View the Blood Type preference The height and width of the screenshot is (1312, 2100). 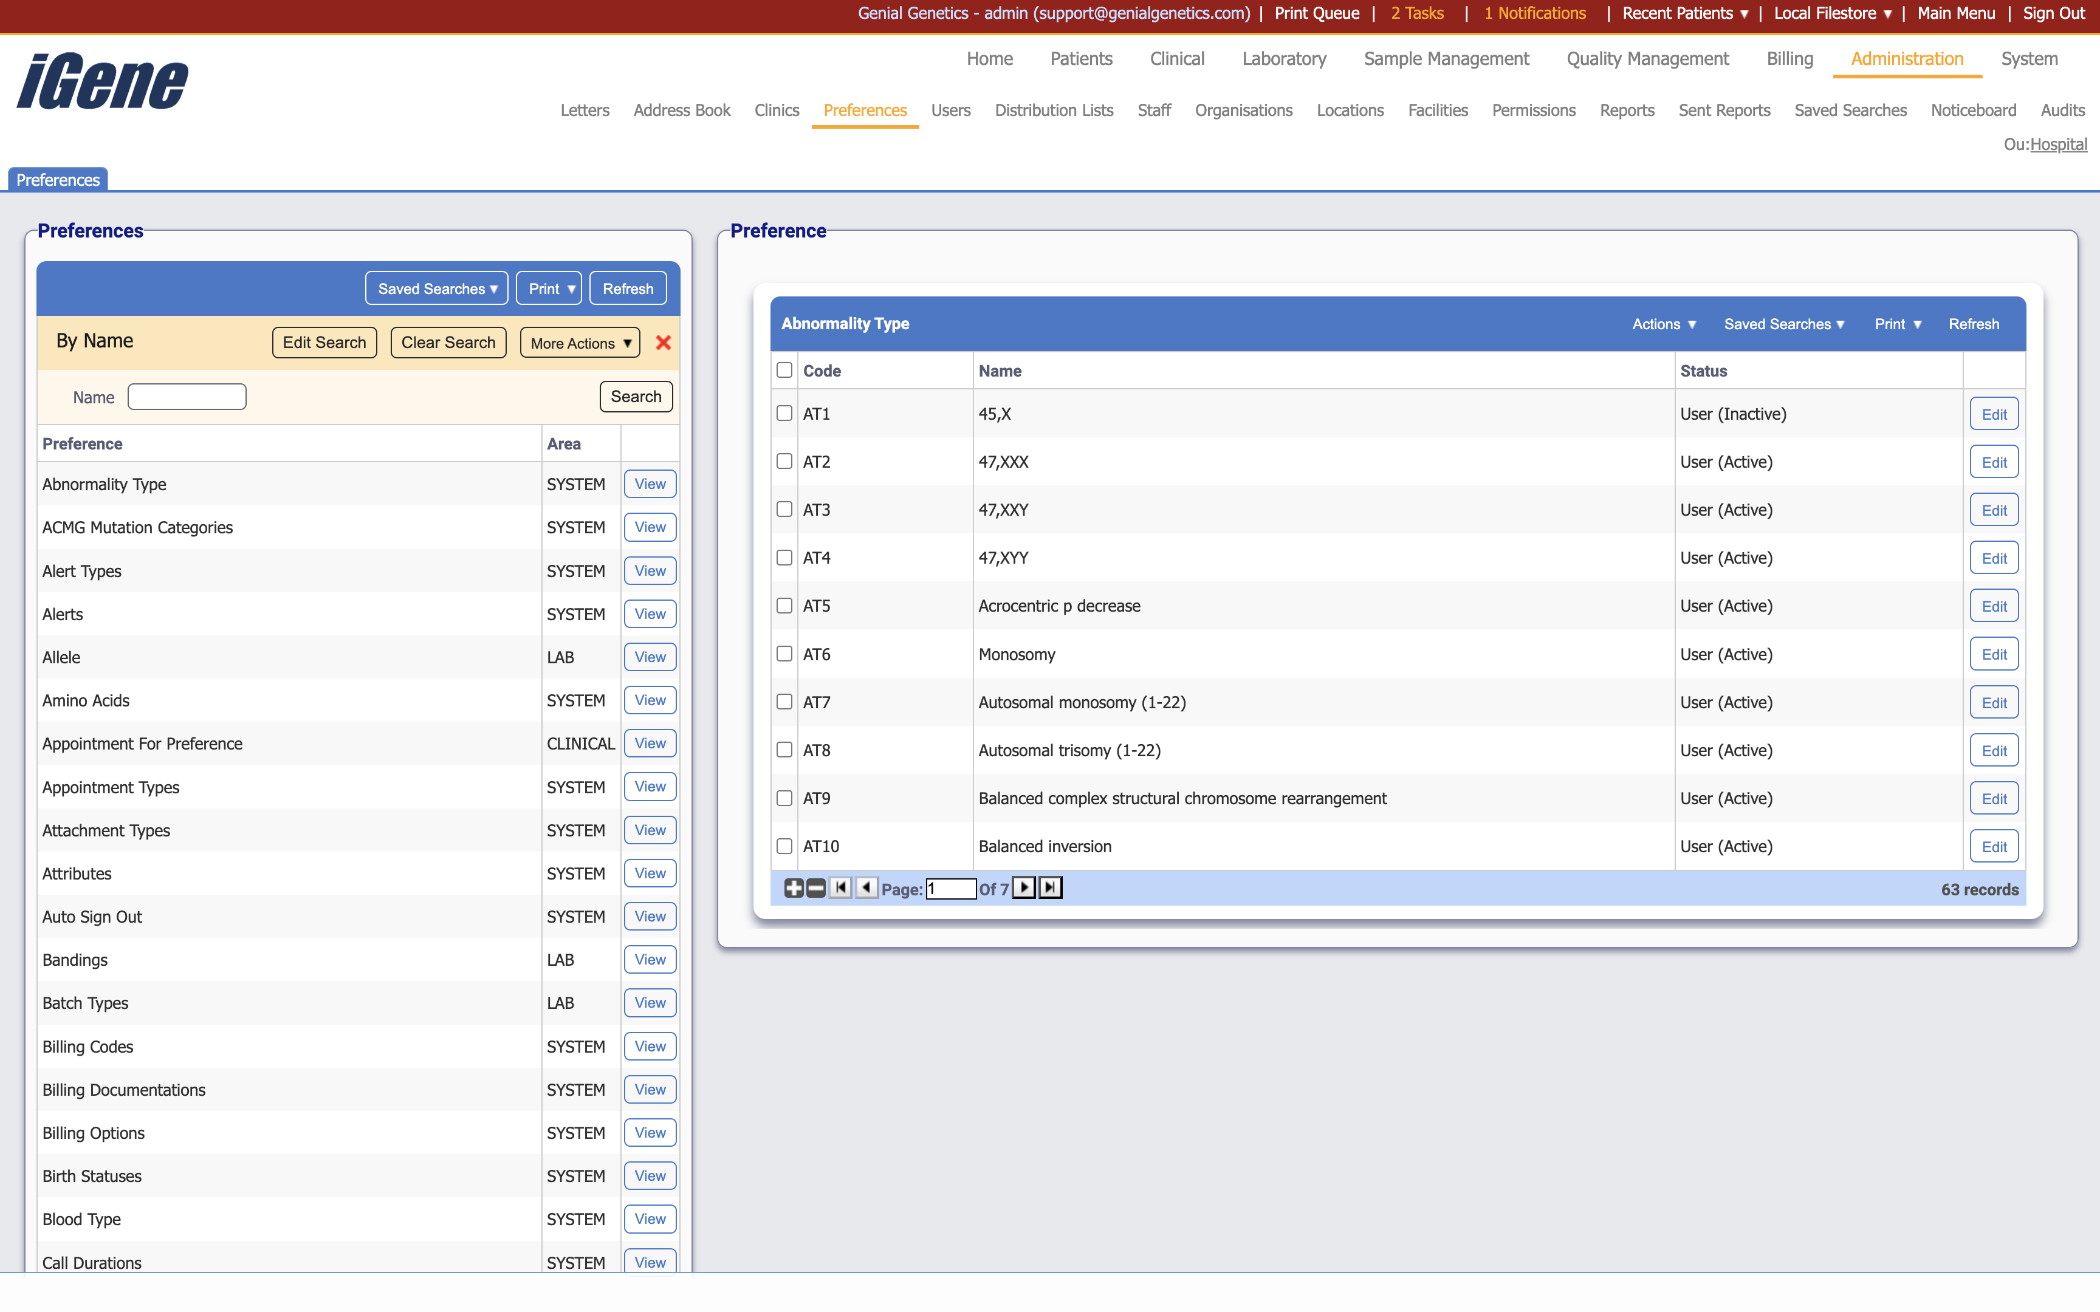point(649,1218)
